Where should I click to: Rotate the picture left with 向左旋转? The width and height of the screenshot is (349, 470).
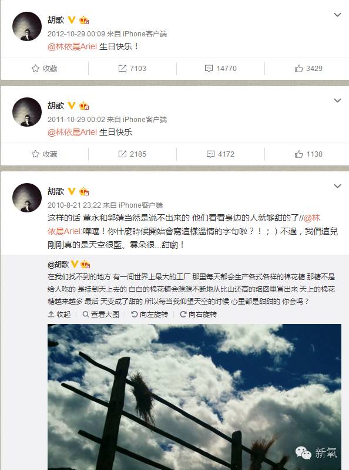149,314
